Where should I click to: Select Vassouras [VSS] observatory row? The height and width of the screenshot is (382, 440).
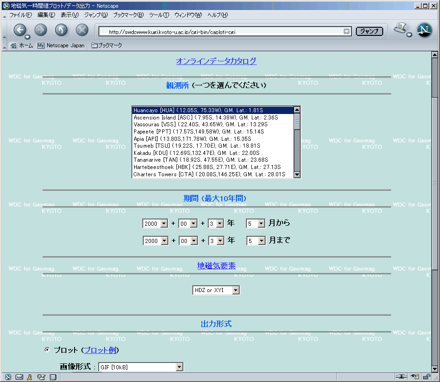[213, 124]
